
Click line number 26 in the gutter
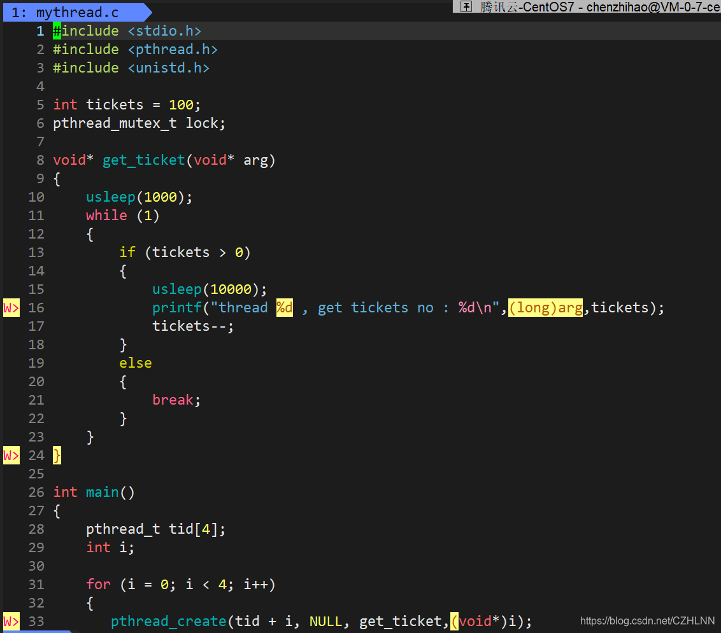36,492
